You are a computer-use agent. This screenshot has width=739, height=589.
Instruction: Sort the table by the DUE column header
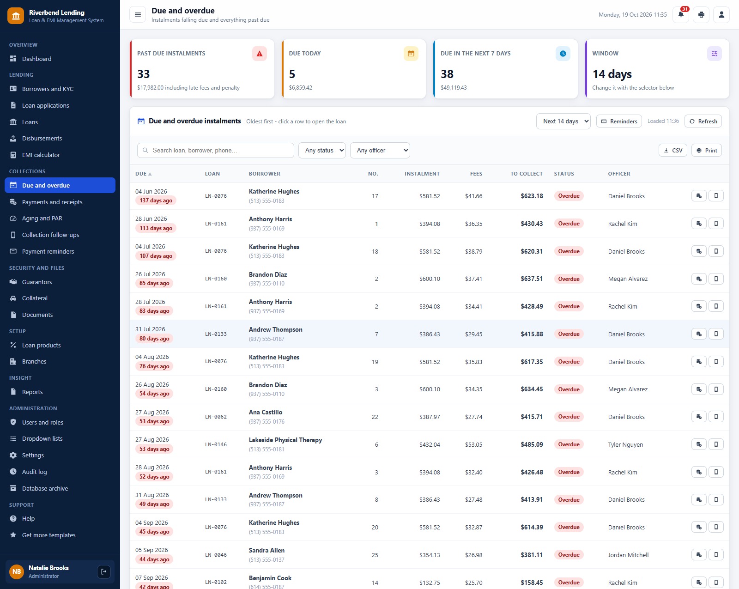143,174
